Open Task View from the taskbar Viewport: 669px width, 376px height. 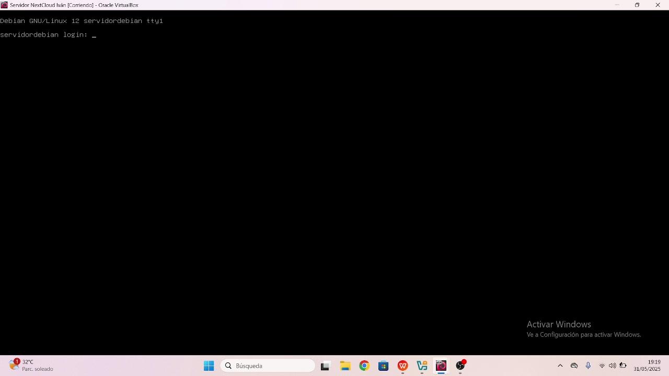coord(325,366)
